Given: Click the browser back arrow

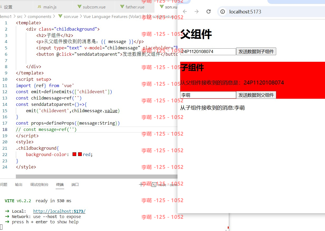Looking at the screenshot, I should [x=185, y=12].
